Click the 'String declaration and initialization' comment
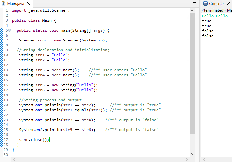The image size is (232, 162). (63, 50)
